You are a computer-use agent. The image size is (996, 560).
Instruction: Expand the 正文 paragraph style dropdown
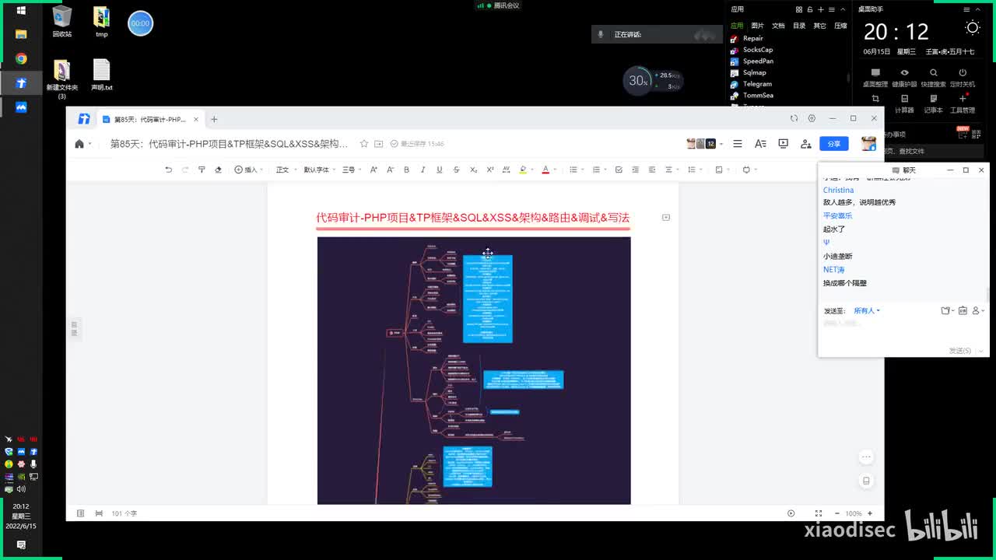tap(285, 170)
